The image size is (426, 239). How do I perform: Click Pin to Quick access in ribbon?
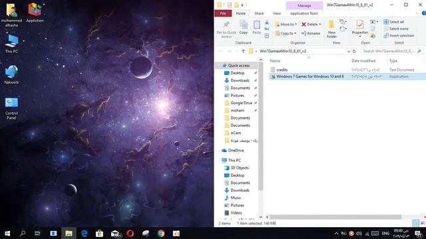[226, 29]
